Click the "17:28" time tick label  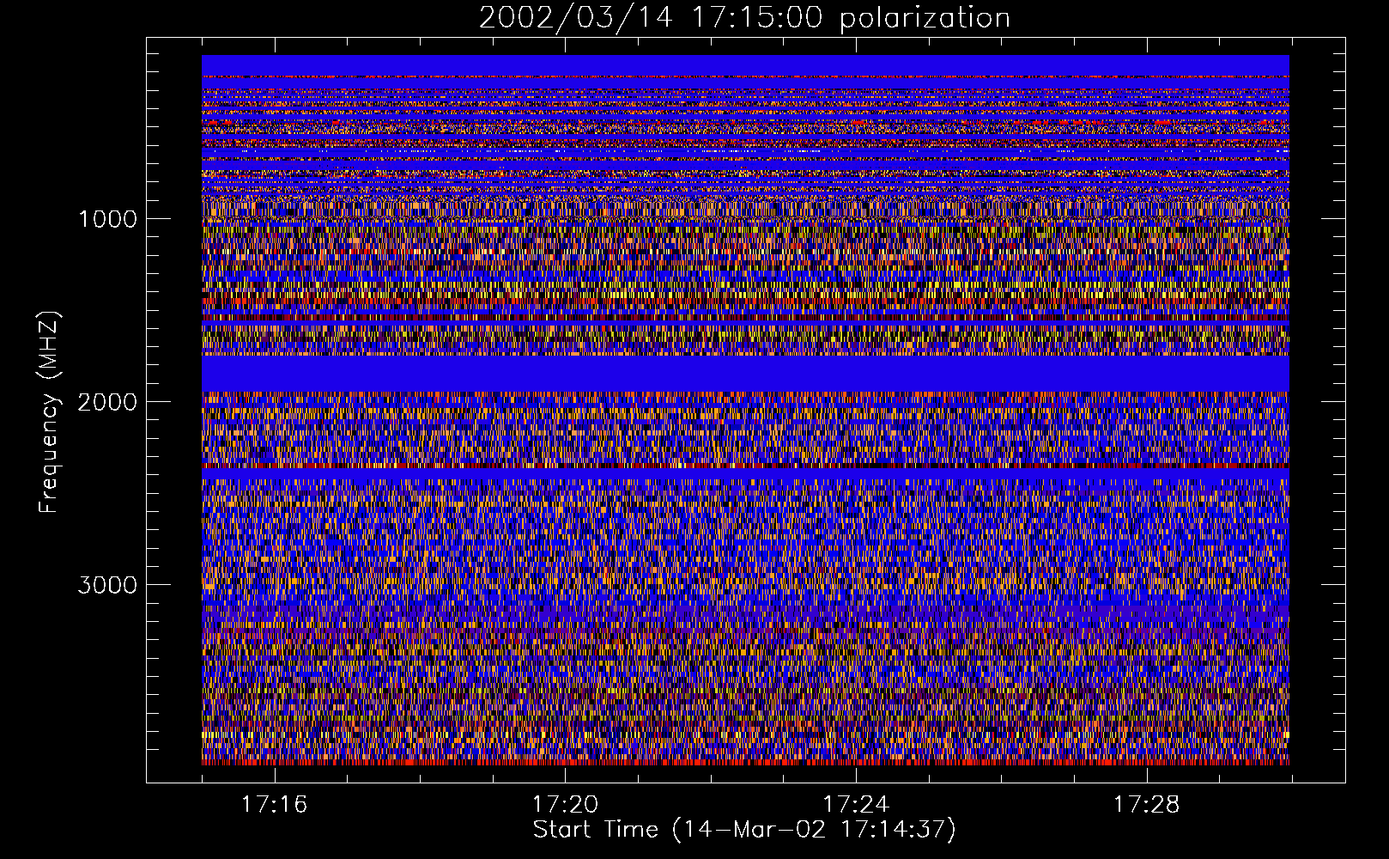pyautogui.click(x=1147, y=805)
